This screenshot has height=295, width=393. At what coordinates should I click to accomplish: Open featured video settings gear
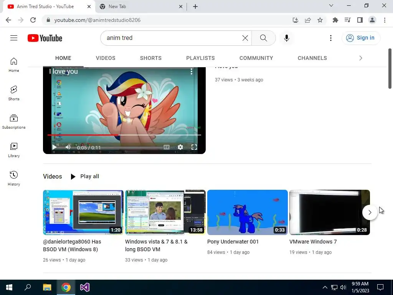pos(180,147)
